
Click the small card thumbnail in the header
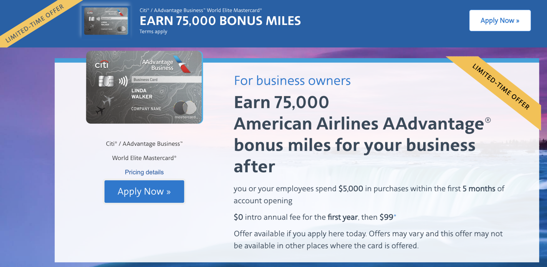point(106,21)
